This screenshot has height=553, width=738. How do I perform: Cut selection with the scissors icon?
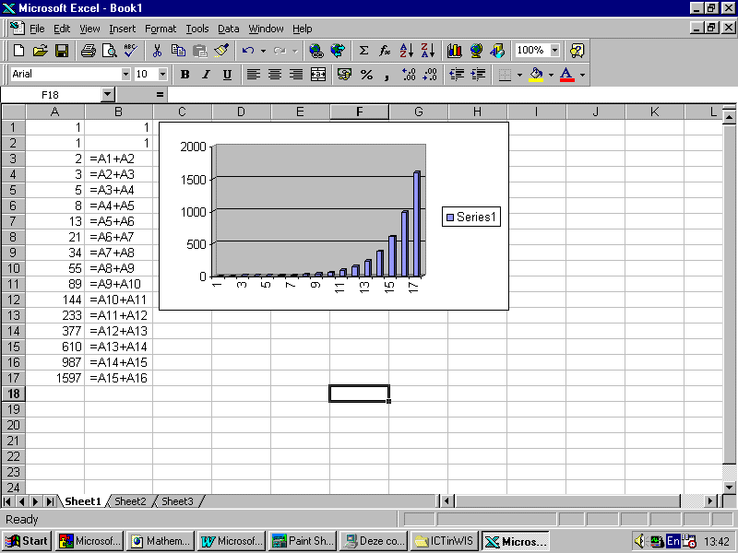coord(157,51)
